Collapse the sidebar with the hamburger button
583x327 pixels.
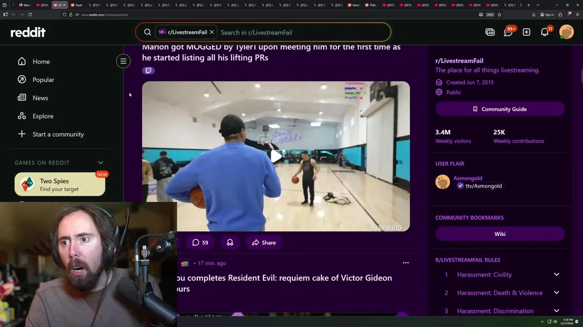tap(123, 61)
